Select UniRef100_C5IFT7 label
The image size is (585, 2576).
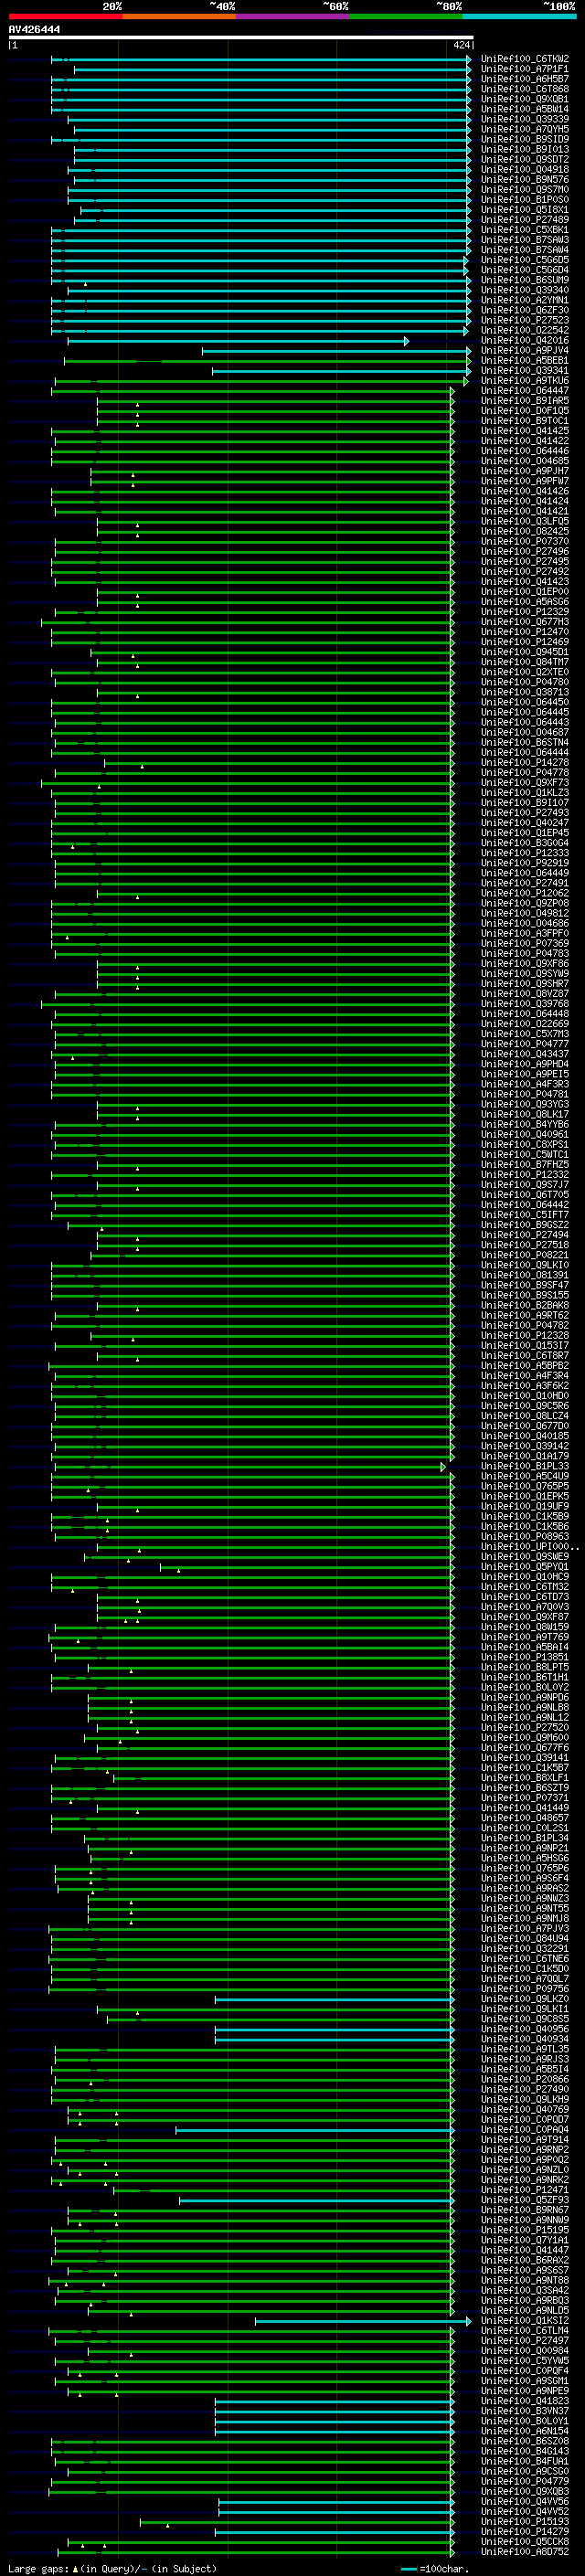point(525,1214)
